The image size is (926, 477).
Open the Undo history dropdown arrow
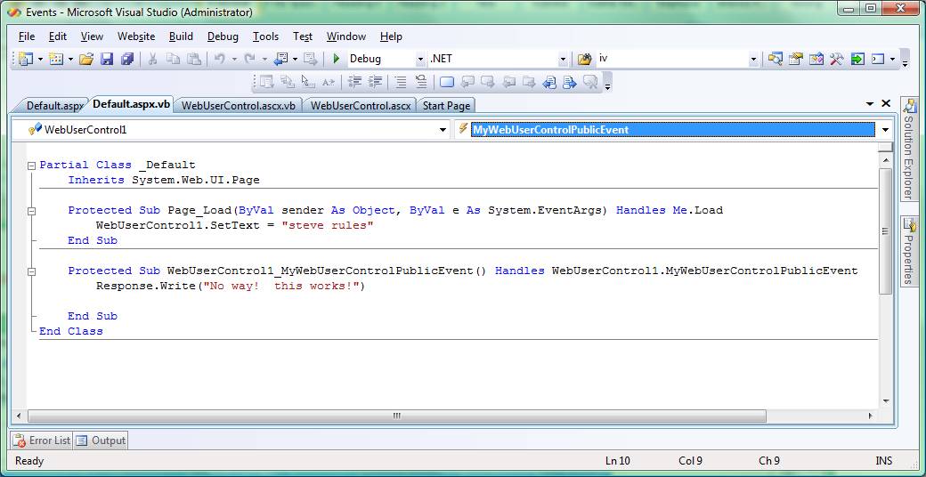click(x=234, y=59)
